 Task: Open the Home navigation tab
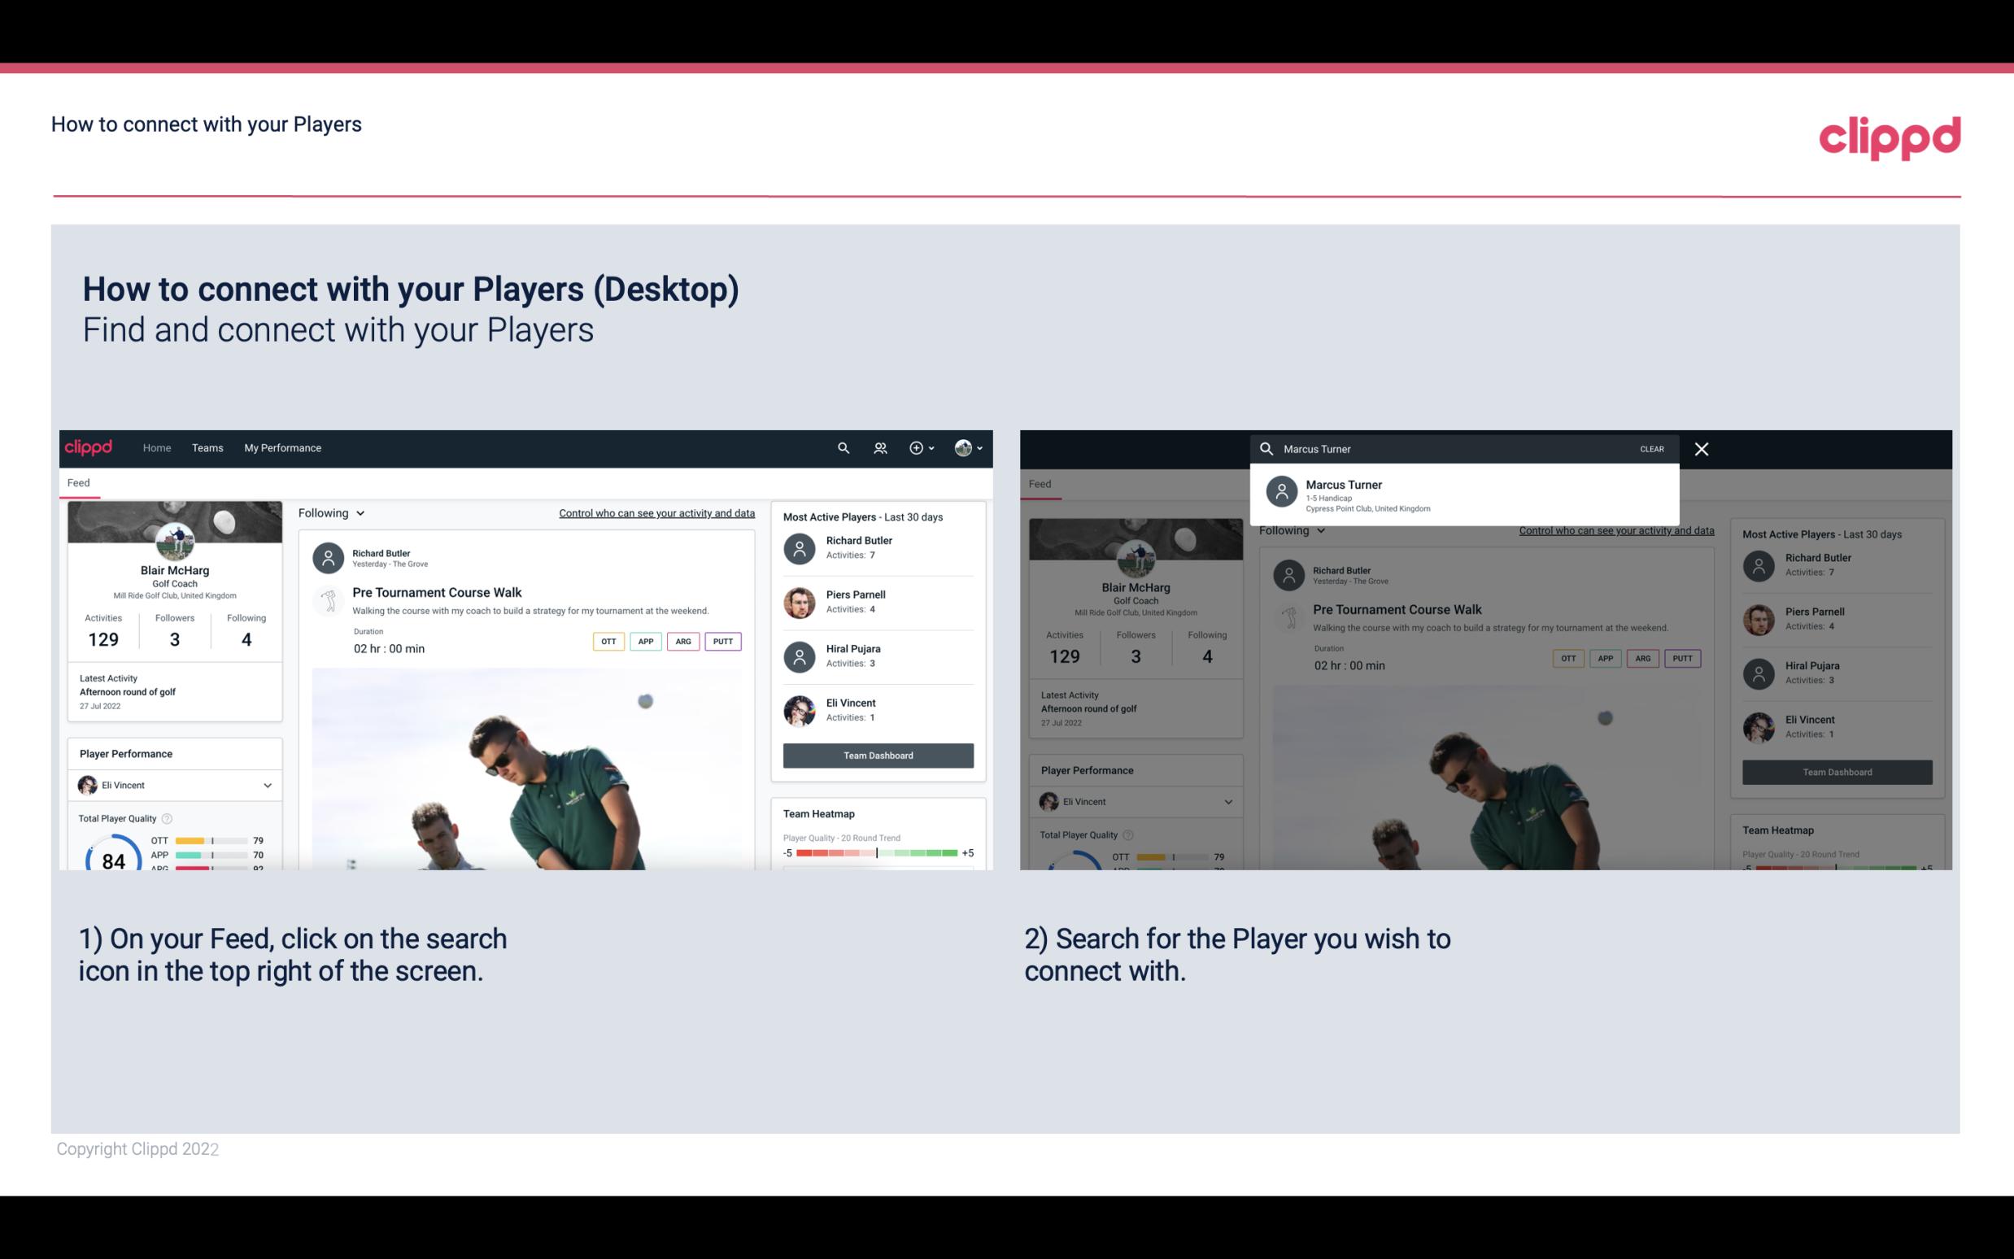click(155, 447)
